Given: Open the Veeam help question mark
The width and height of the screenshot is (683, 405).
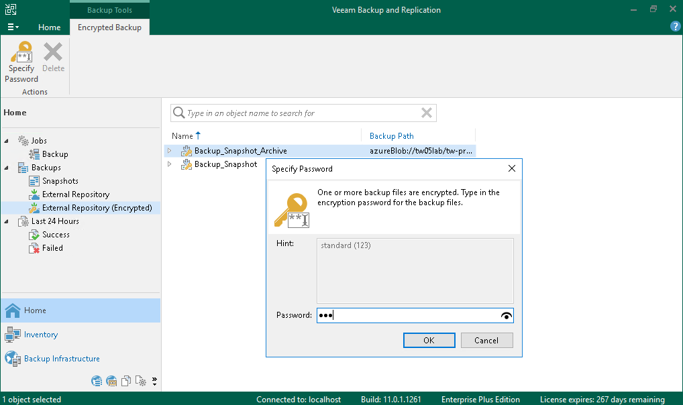Looking at the screenshot, I should pos(675,27).
